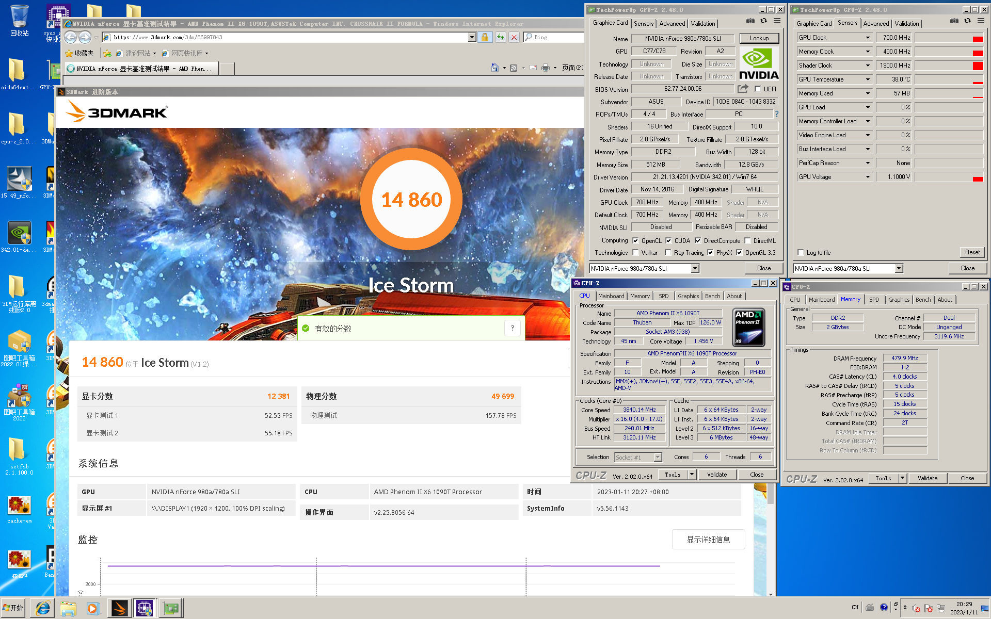Open Internet Explorer from the taskbar
Image resolution: width=991 pixels, height=619 pixels.
[x=42, y=609]
